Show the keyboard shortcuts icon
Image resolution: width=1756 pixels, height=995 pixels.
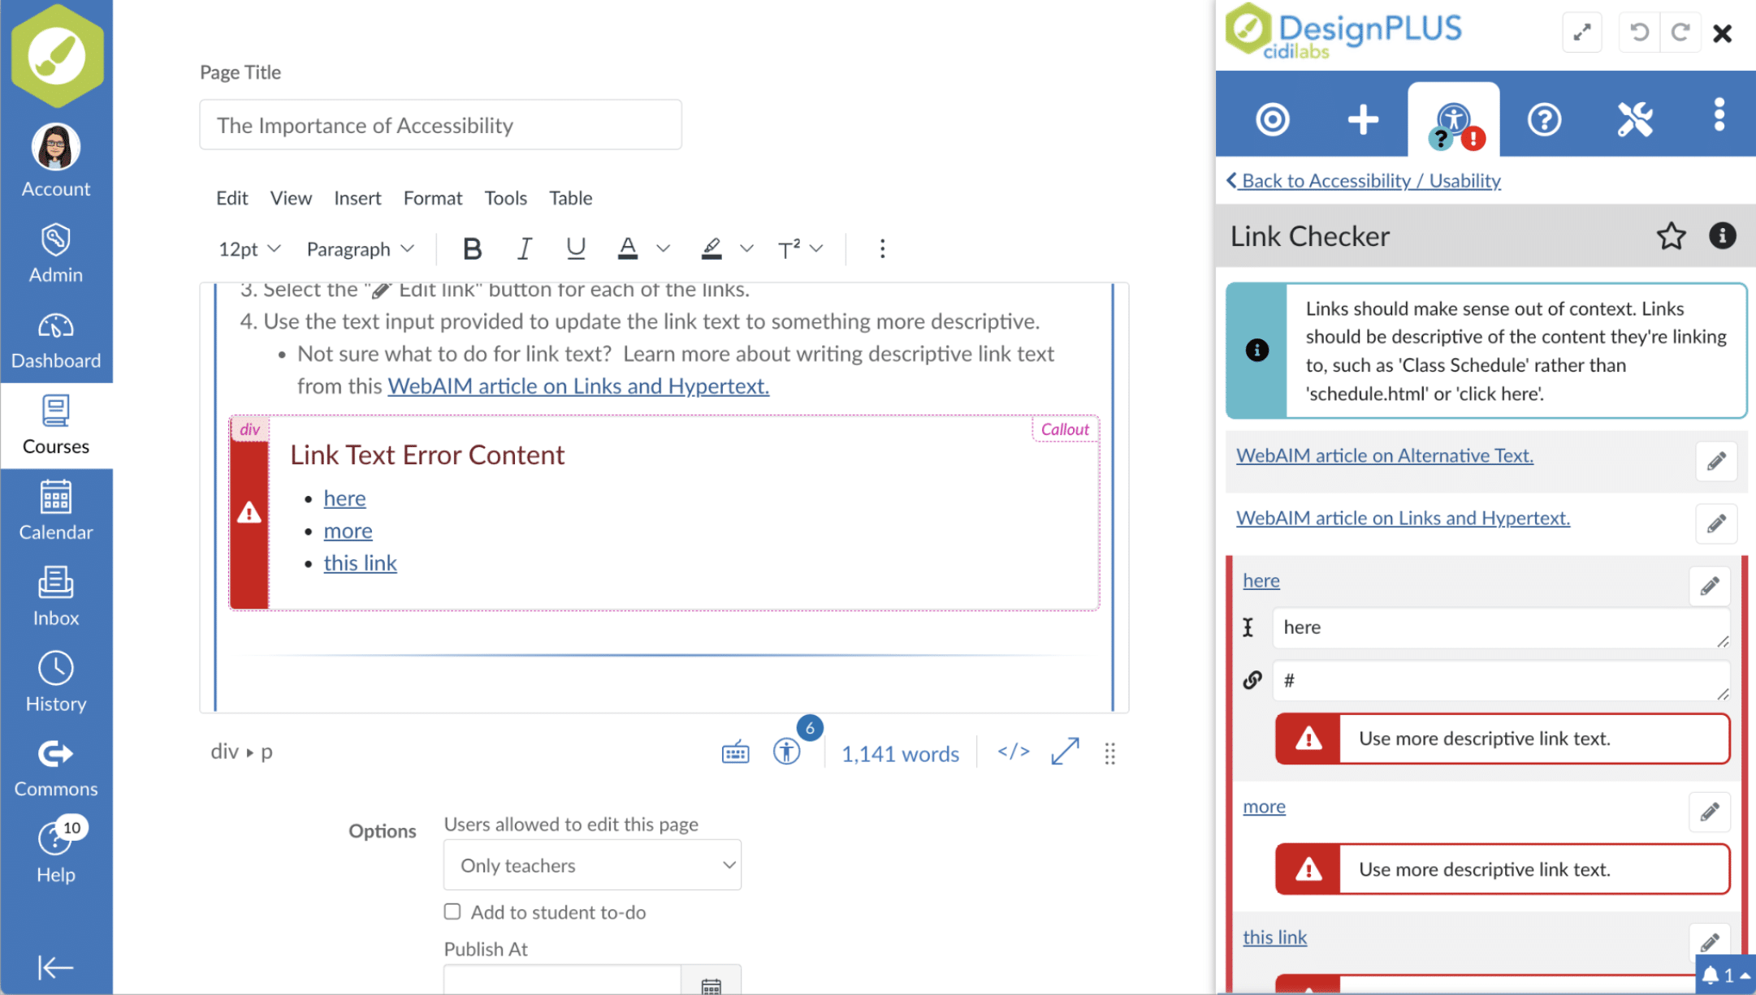[x=735, y=752]
